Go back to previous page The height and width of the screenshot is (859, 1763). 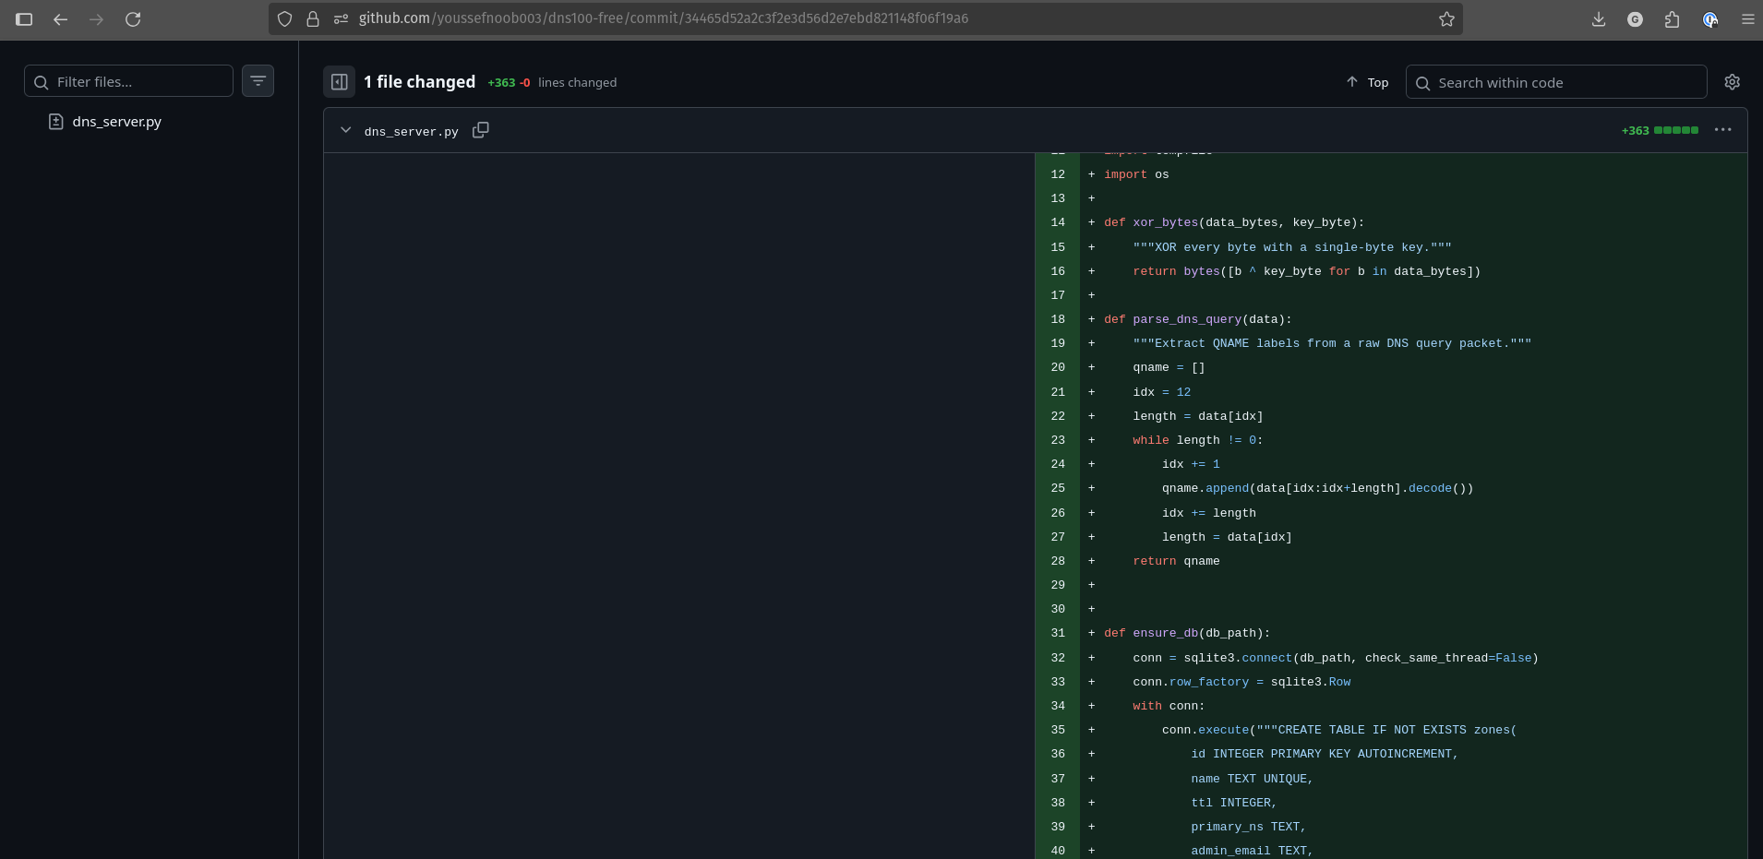click(61, 19)
